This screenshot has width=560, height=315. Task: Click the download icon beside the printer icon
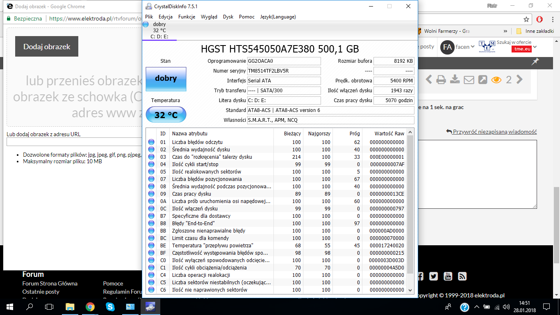click(x=455, y=80)
